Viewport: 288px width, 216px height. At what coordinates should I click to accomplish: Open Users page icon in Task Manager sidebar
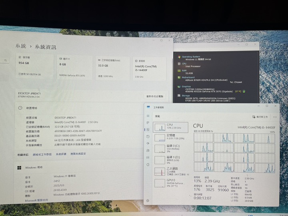click(148, 150)
